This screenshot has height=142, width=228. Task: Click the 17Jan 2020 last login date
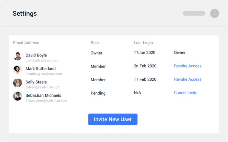click(145, 53)
